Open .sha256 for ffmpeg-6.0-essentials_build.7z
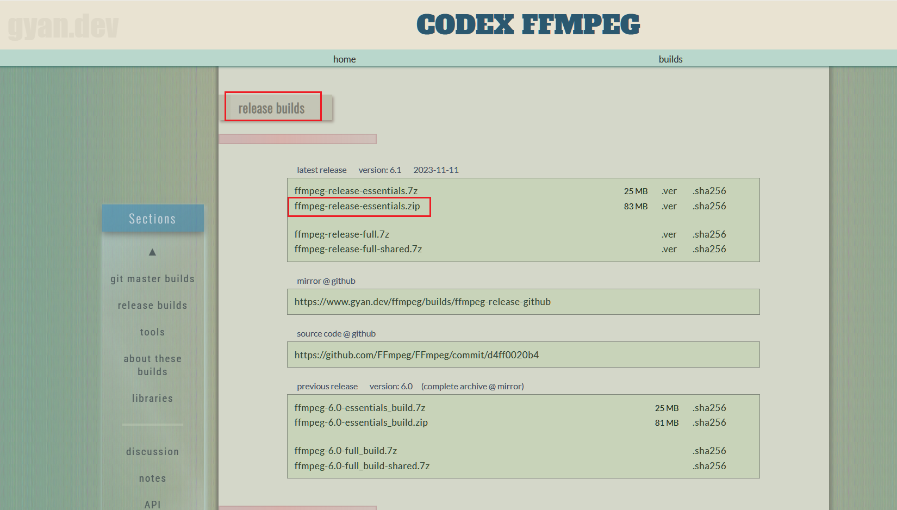 click(709, 408)
